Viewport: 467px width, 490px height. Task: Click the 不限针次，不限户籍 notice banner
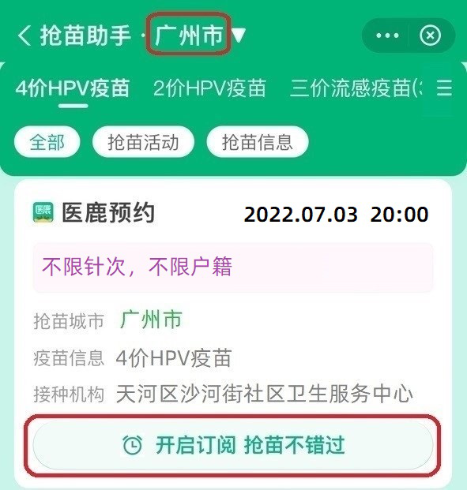coord(233,267)
